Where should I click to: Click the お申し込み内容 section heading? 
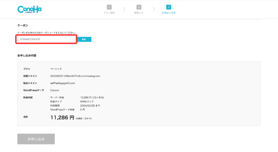27,56
